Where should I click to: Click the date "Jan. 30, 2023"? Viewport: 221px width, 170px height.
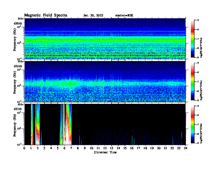[x=93, y=15]
